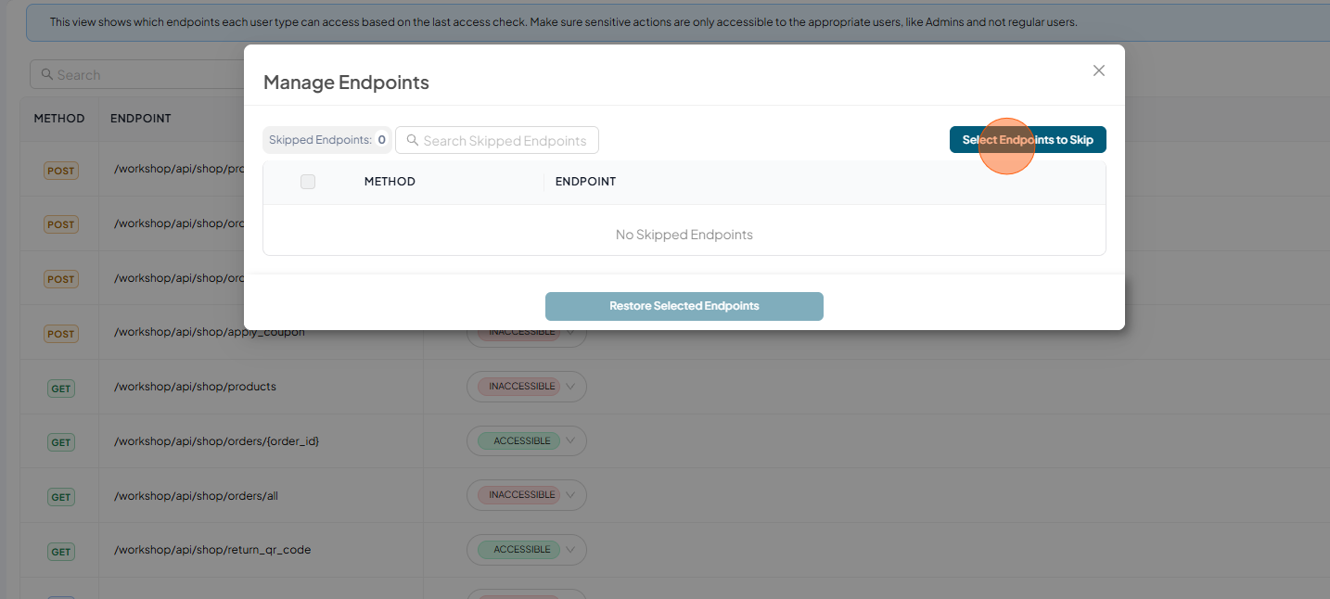Open access dropdown for /workshop/api/shop/orders/all
Image resolution: width=1330 pixels, height=599 pixels.
527,495
